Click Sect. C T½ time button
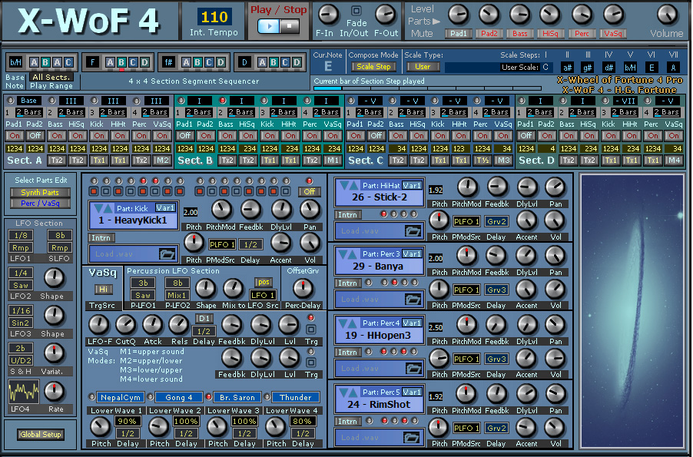 click(482, 161)
